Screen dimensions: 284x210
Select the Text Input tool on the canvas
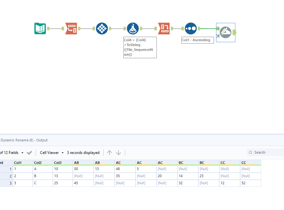point(40,28)
